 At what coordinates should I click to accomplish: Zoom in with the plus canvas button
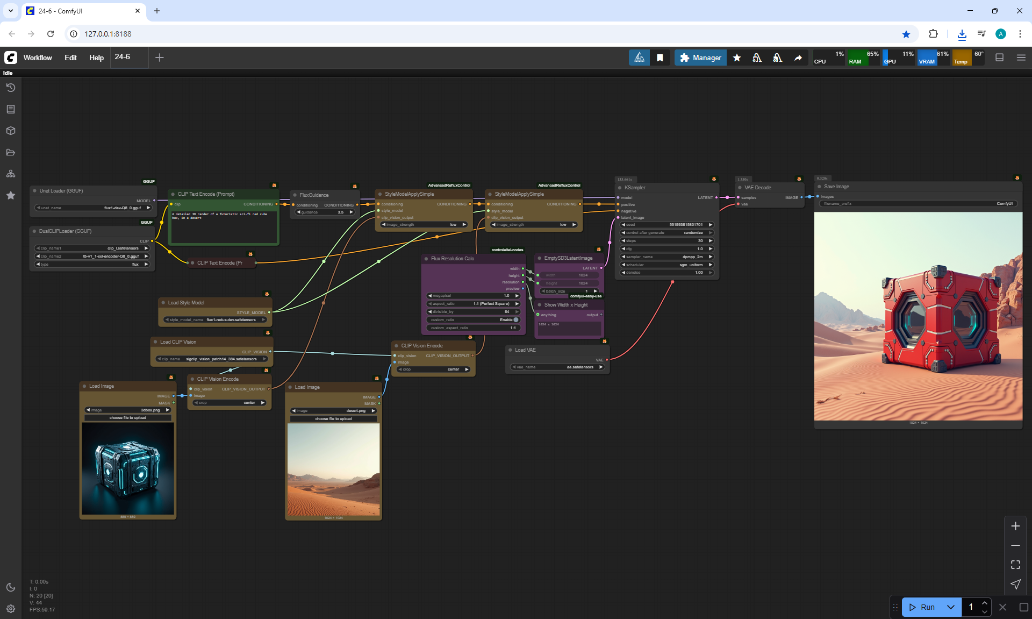(1015, 526)
